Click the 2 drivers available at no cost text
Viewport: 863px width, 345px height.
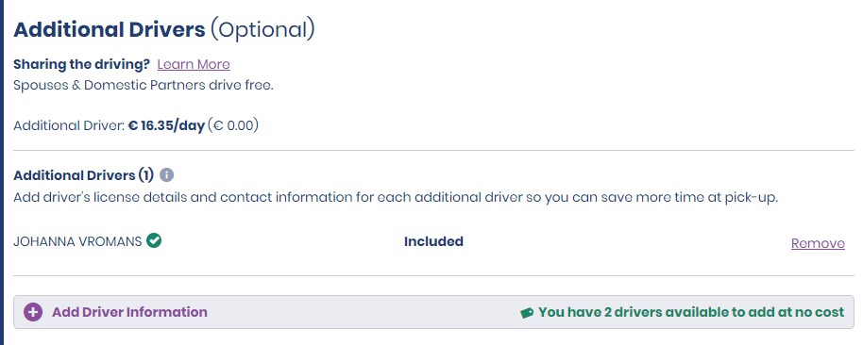[x=691, y=312]
